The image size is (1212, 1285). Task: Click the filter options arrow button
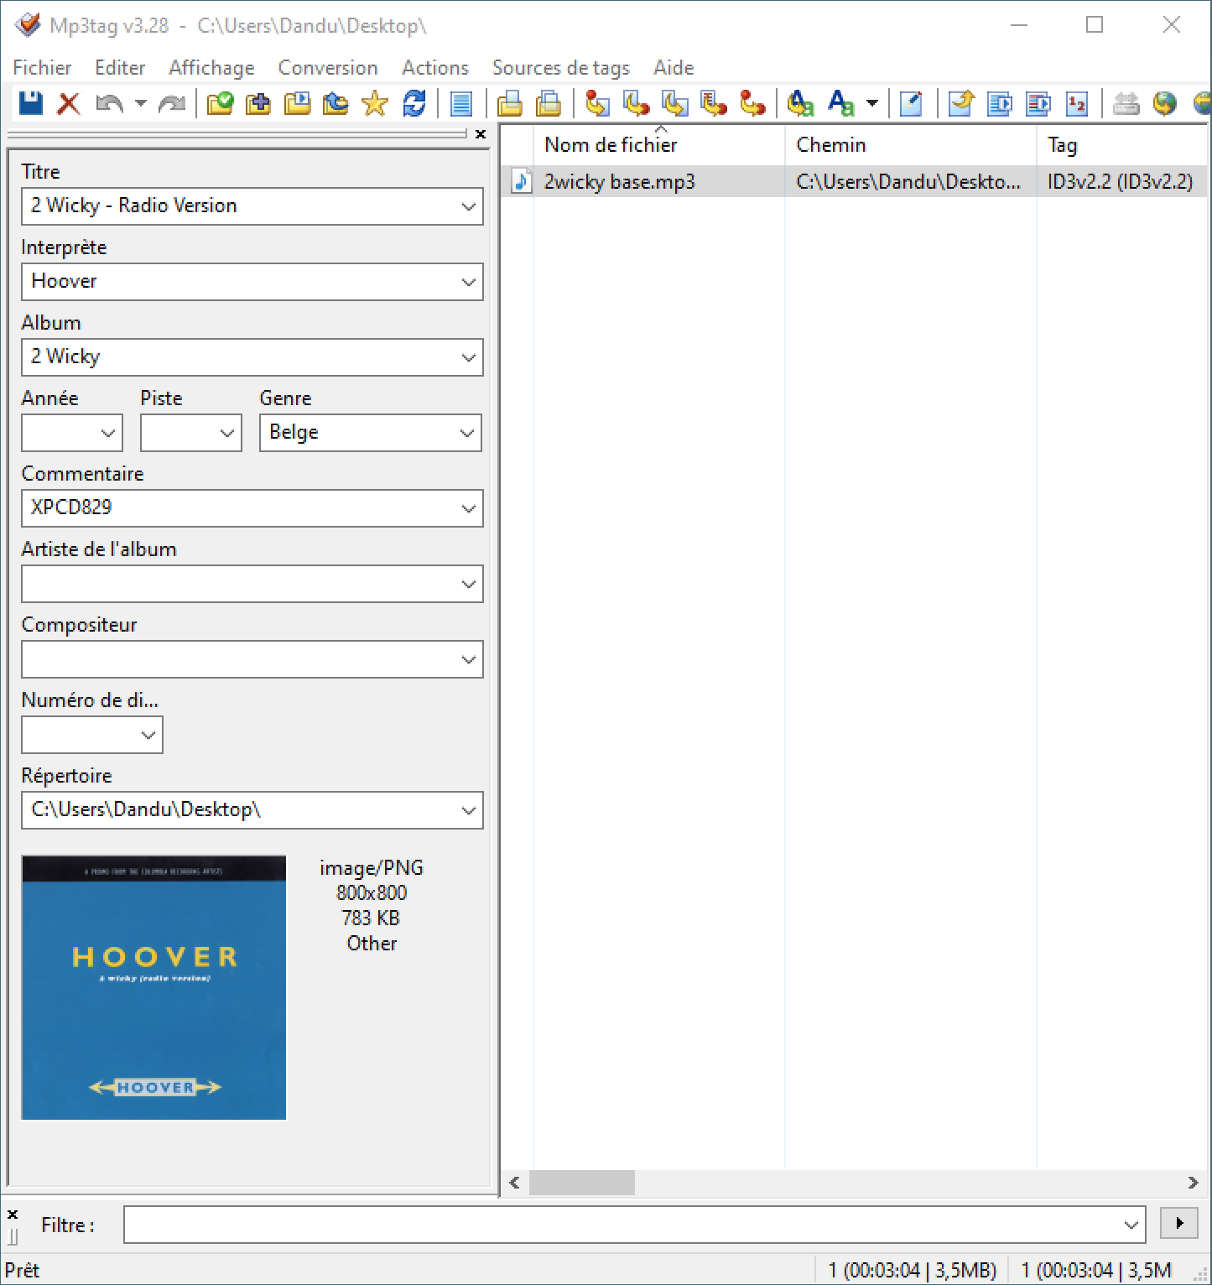(x=1179, y=1224)
